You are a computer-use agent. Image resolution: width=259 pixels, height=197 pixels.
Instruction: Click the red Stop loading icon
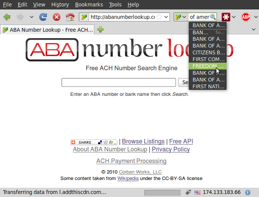[57, 17]
